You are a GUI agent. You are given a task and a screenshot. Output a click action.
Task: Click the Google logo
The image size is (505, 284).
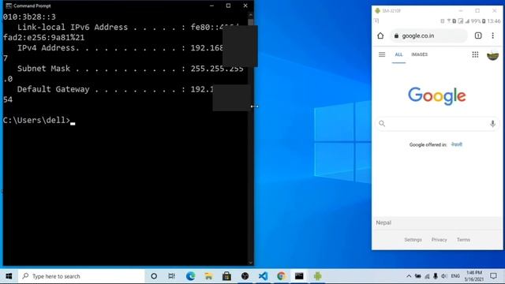[x=437, y=96]
